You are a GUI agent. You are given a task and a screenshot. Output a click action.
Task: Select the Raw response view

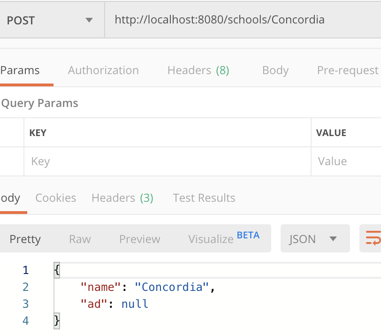(80, 239)
